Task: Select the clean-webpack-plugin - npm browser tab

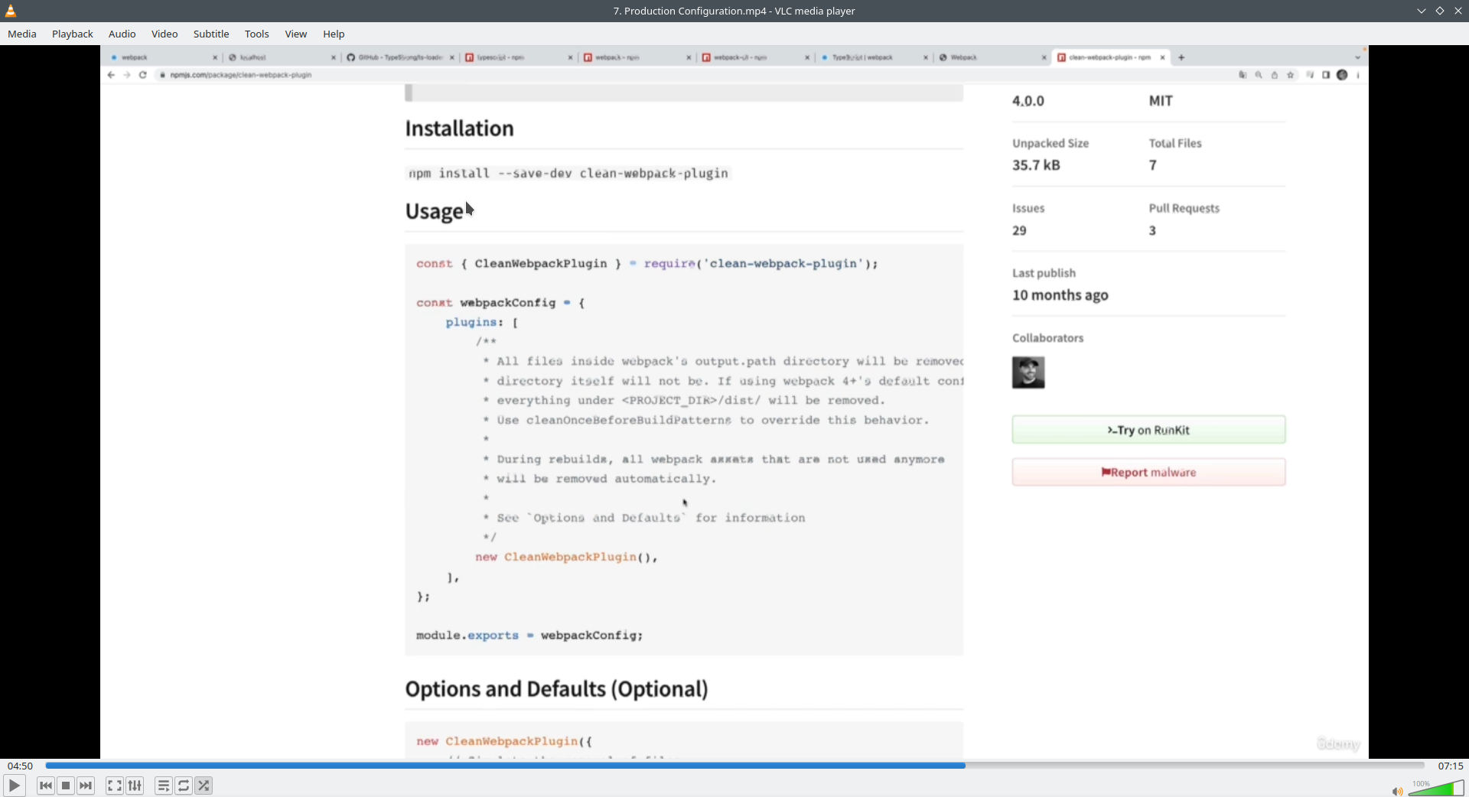Action: pyautogui.click(x=1109, y=57)
